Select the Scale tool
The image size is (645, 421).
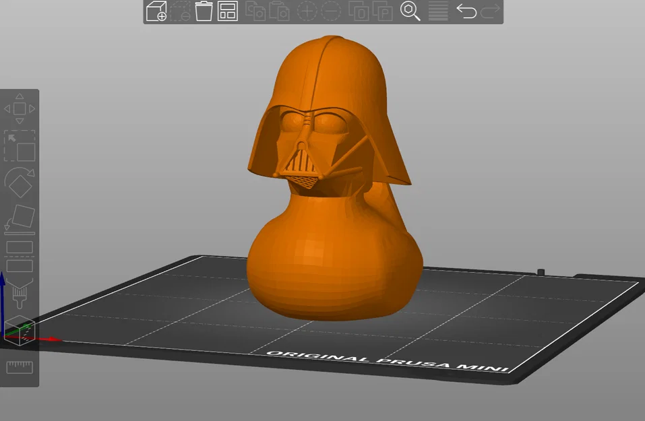(20, 145)
